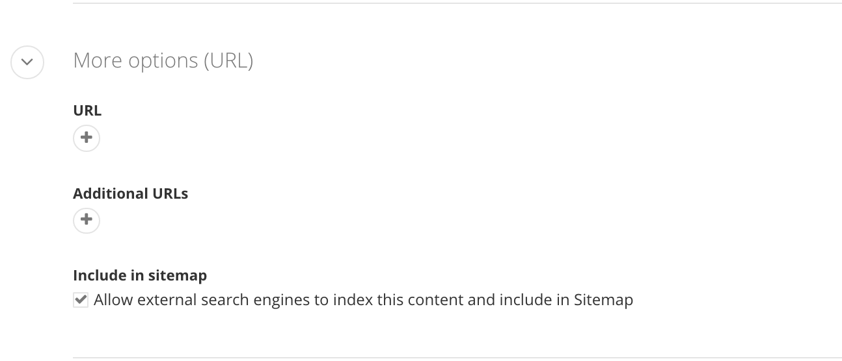Click the plus icon under URL

87,138
